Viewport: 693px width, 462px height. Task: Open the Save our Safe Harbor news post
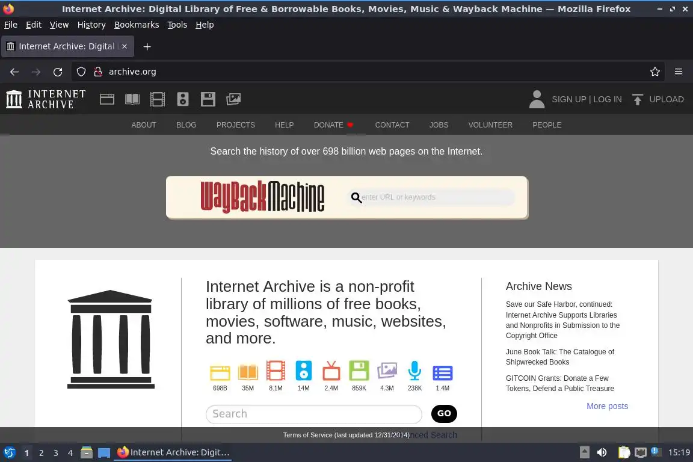[x=562, y=319]
